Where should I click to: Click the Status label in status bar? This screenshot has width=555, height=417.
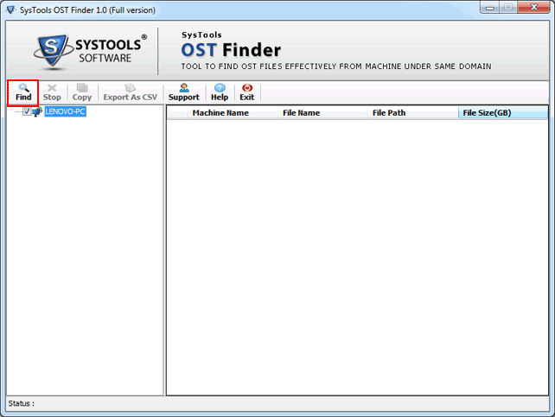point(22,403)
